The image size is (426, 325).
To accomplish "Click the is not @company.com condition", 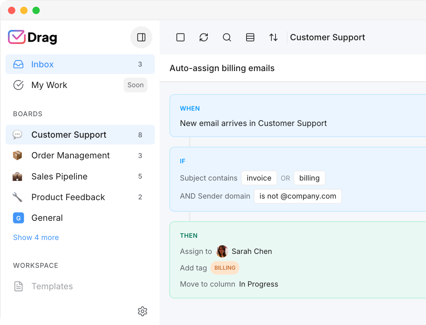I will [298, 196].
